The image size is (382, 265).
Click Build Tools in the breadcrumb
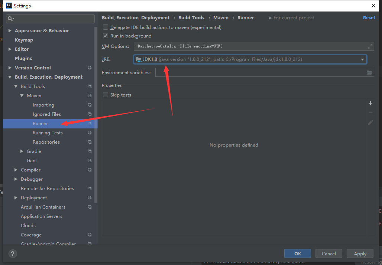[191, 17]
